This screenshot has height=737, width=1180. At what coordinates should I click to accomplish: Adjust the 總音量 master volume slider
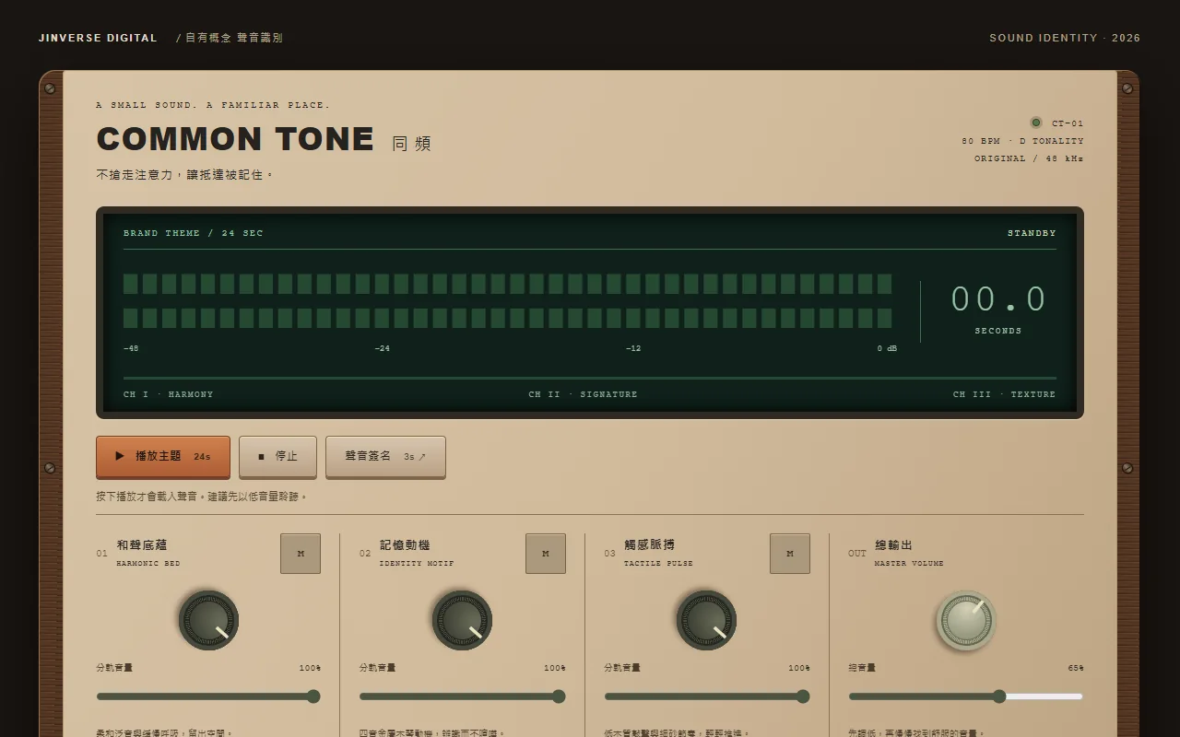tap(966, 696)
